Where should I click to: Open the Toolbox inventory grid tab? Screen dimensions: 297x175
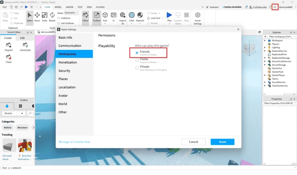(x=20, y=106)
